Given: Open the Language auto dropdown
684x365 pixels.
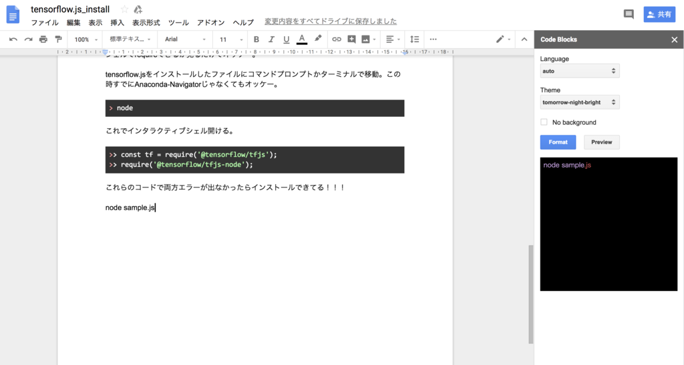Looking at the screenshot, I should pos(579,71).
